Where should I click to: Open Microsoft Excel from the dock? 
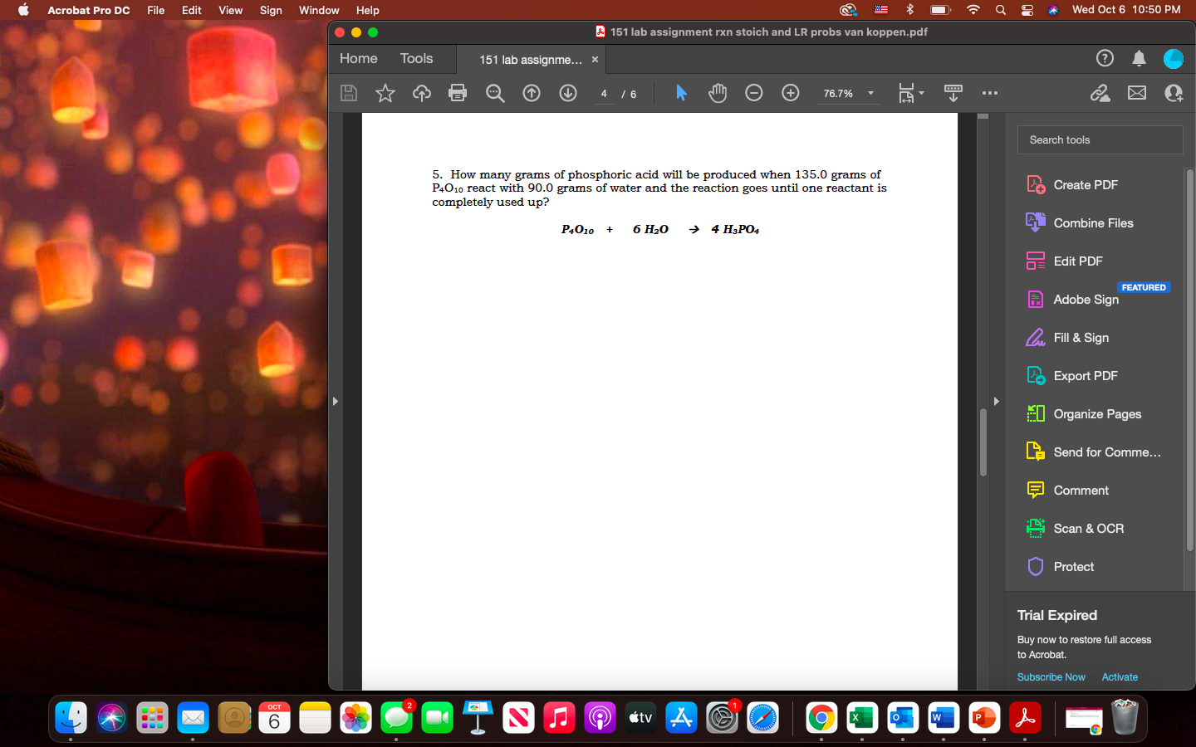click(x=861, y=717)
